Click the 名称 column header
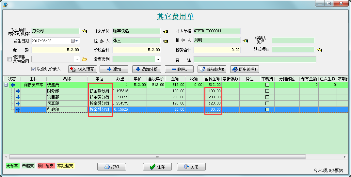 (x=67, y=79)
